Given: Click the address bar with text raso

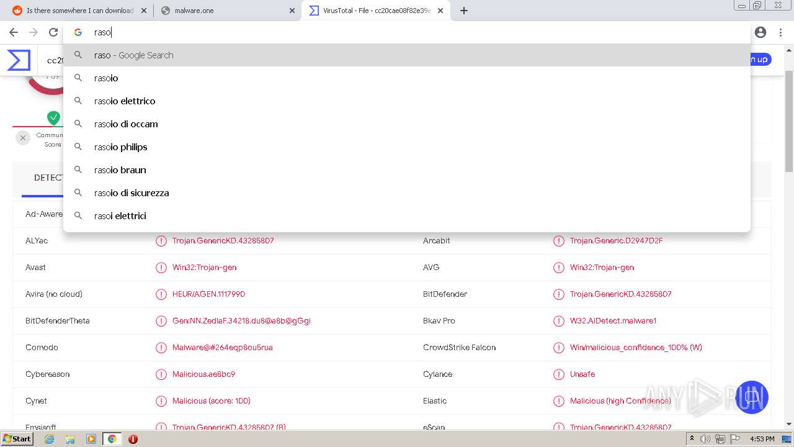Looking at the screenshot, I should click(x=407, y=32).
